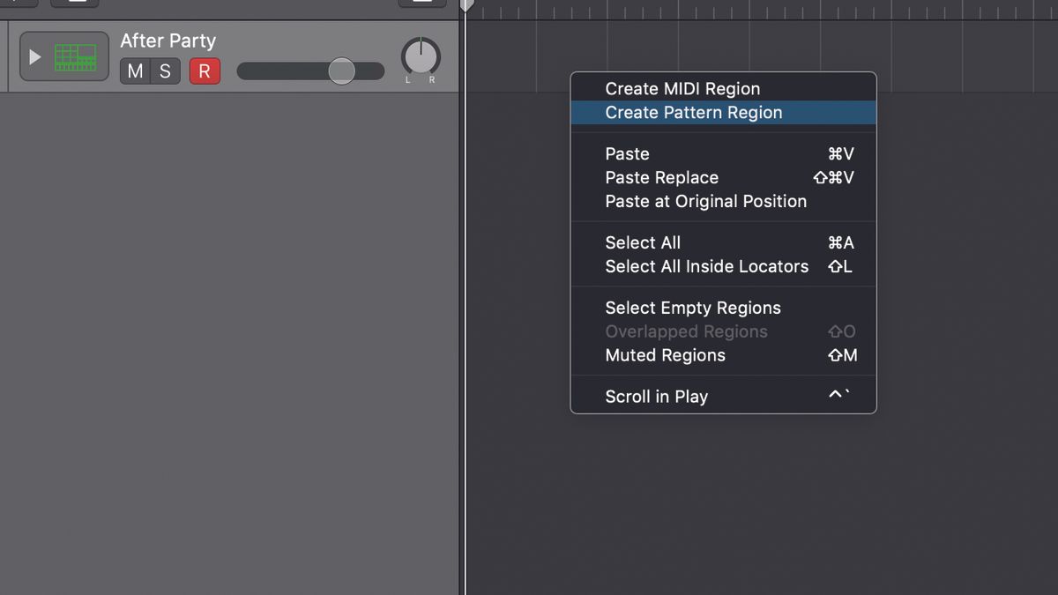The image size is (1058, 595).
Task: Select "Select All Inside Locators"
Action: tap(706, 266)
